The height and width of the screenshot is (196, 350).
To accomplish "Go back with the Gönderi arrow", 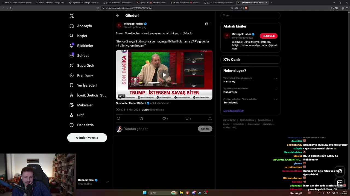I will (x=118, y=16).
